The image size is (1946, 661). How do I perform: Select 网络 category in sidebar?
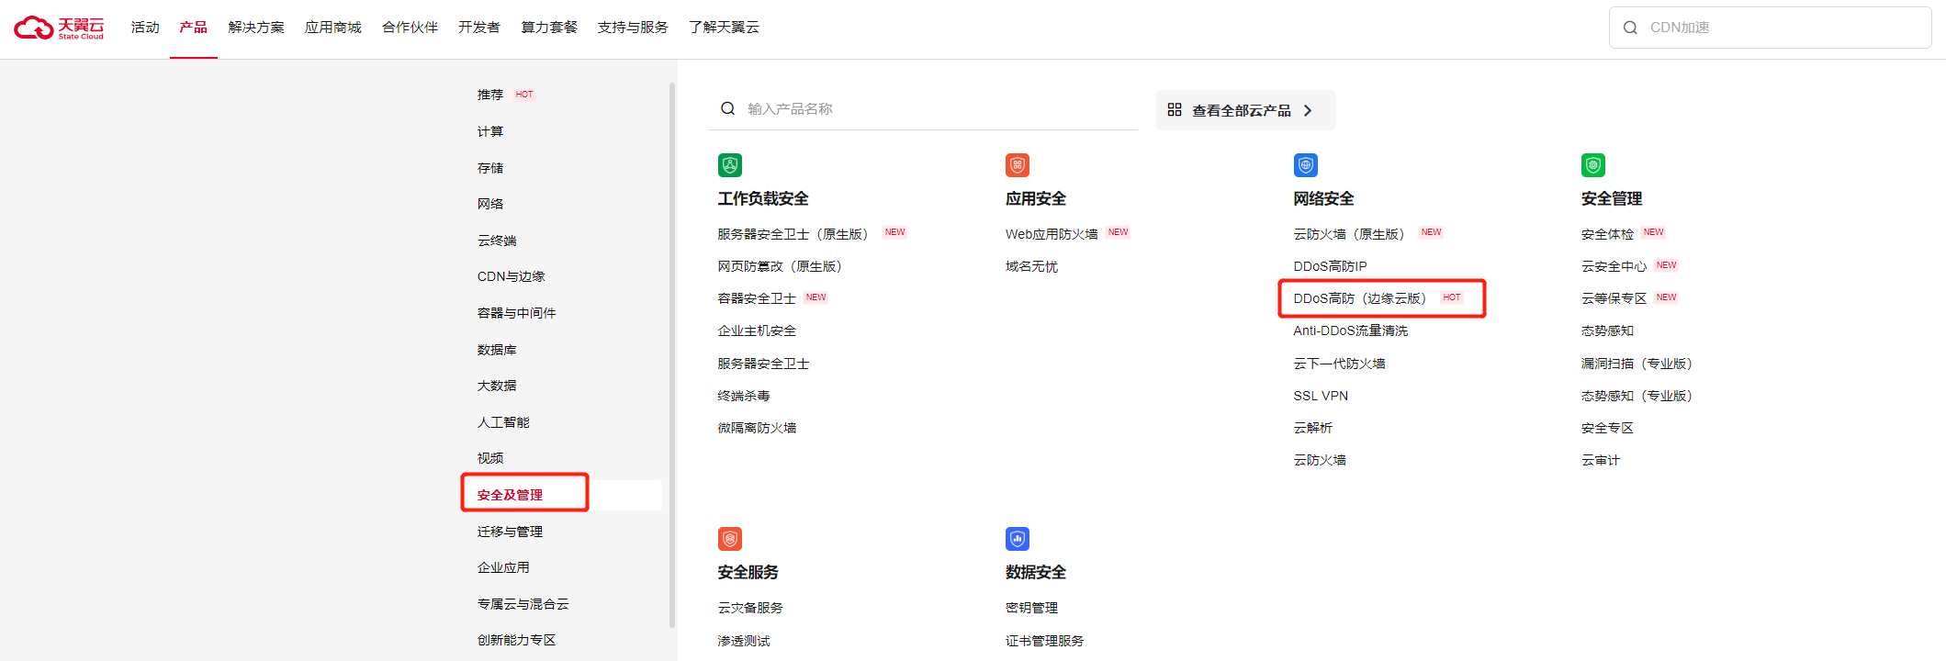coord(490,204)
